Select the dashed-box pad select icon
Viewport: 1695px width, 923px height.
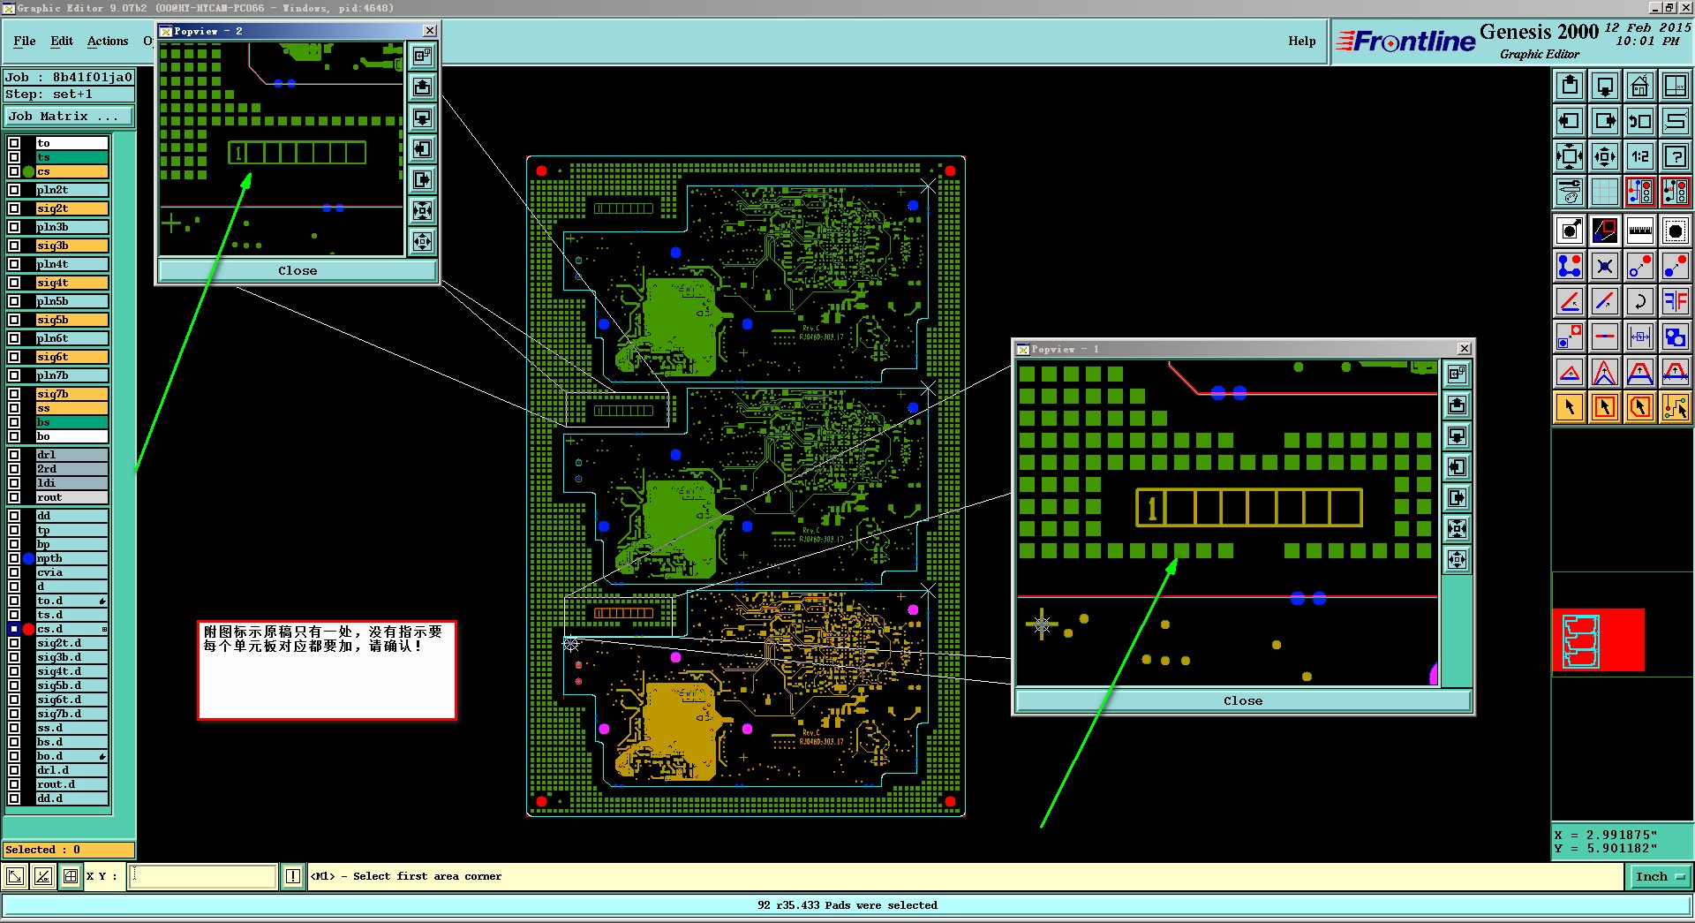tap(1676, 231)
